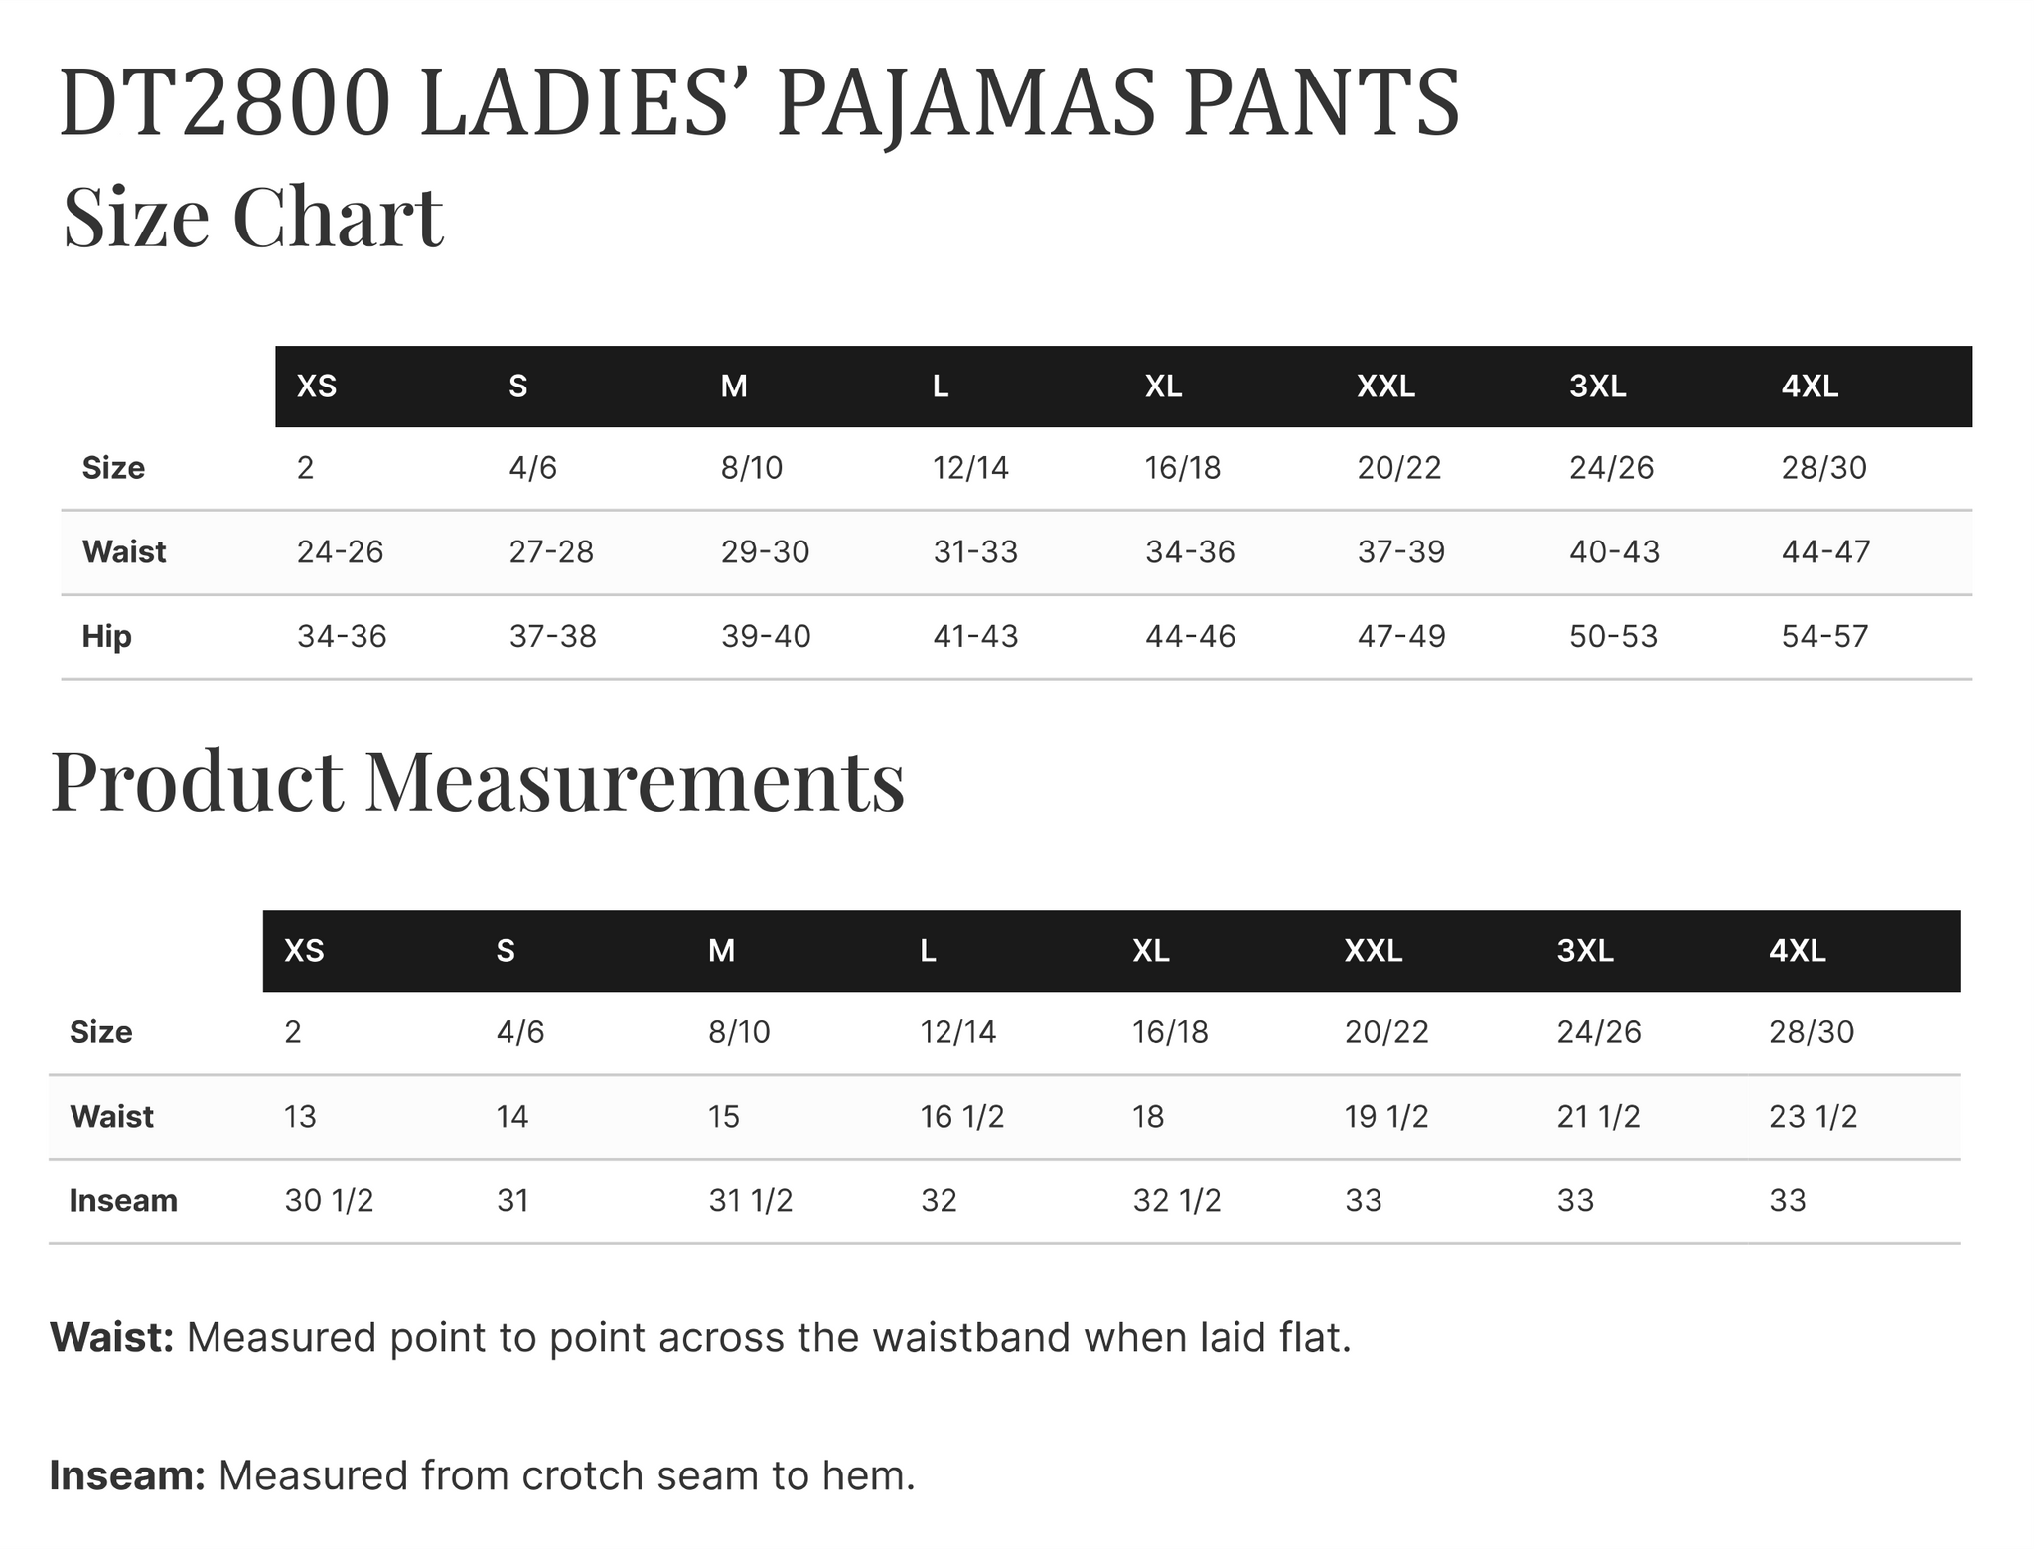Image resolution: width=2034 pixels, height=1549 pixels.
Task: Click the 31-33 waist value for size L
Action: pos(975,551)
